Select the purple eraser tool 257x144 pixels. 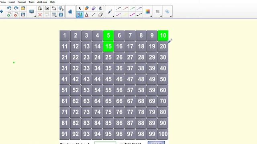point(94,8)
